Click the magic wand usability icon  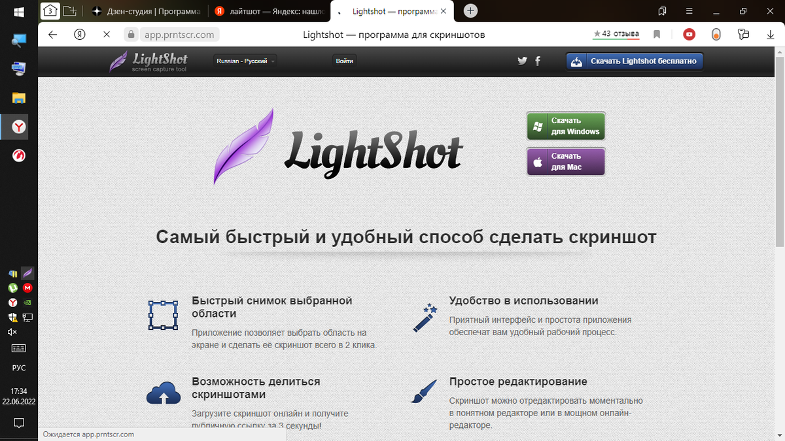[x=425, y=317]
